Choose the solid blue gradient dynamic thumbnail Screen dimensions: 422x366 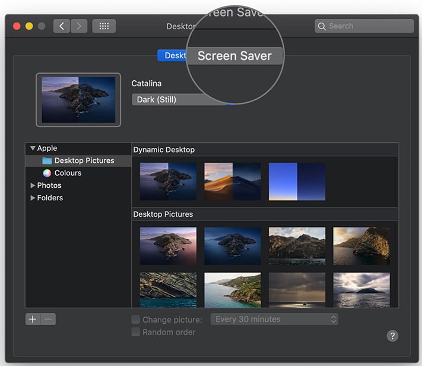tap(297, 181)
